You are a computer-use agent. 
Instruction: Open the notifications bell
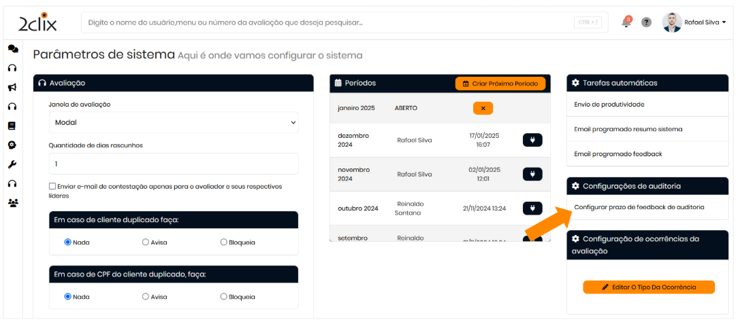point(626,22)
